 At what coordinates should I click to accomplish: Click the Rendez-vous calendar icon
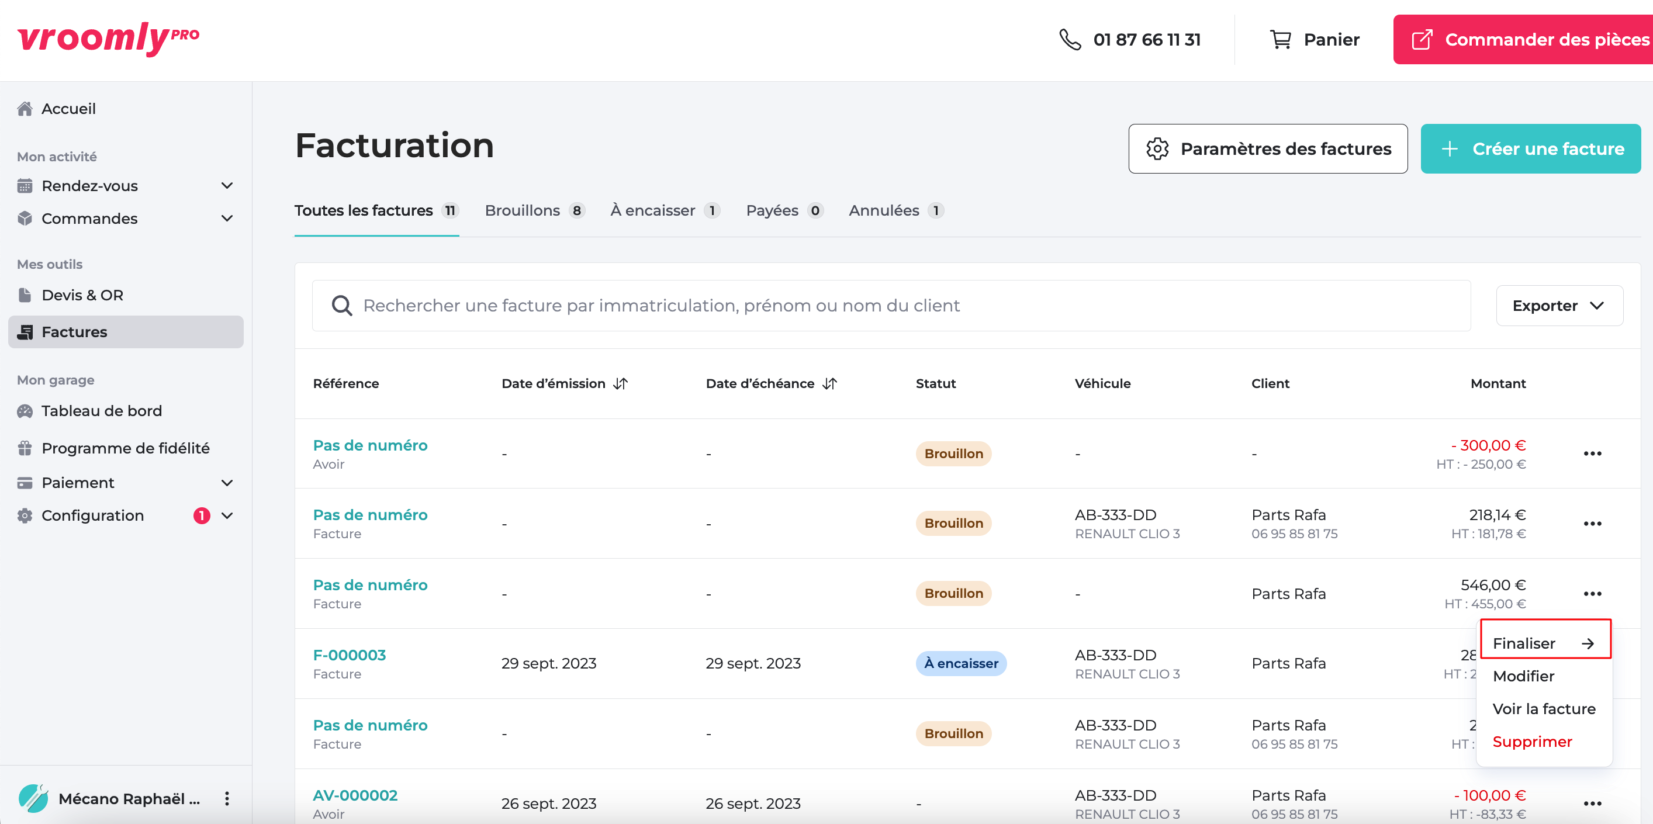25,186
